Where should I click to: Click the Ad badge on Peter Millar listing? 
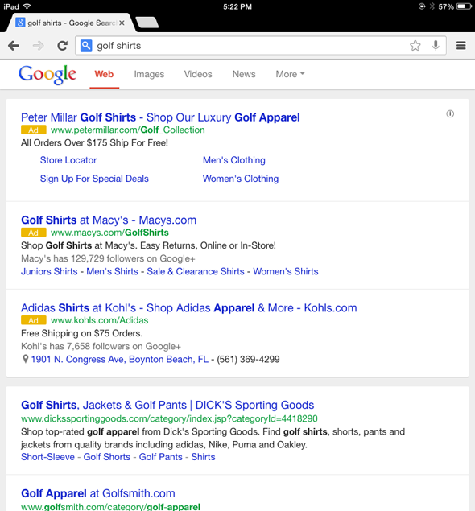(34, 130)
